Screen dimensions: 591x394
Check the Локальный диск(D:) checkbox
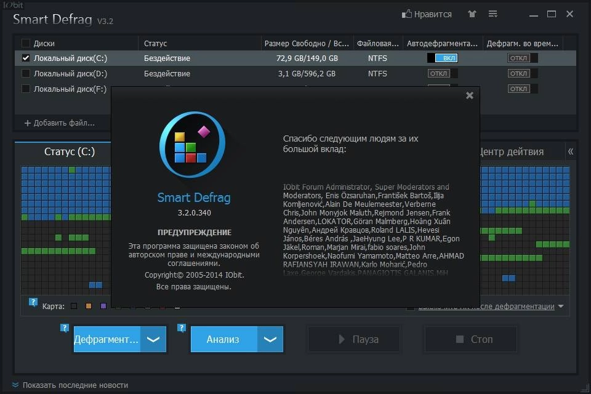click(26, 73)
